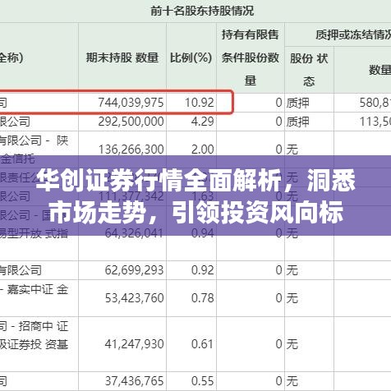
Task: Click the percentage 0.92
Action: pyautogui.click(x=202, y=270)
